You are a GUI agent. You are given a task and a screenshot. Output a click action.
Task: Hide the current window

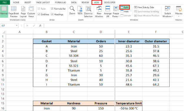[124, 11]
